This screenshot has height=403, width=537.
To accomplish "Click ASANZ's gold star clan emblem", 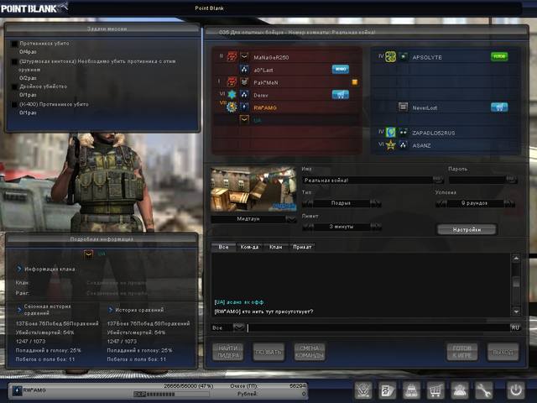I will [391, 145].
